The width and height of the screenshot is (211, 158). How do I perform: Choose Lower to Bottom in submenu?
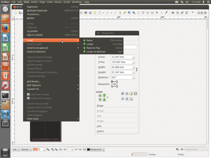tap(102, 52)
